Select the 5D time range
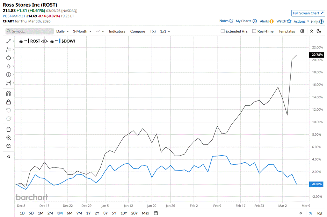327x217 pixels. click(x=31, y=213)
